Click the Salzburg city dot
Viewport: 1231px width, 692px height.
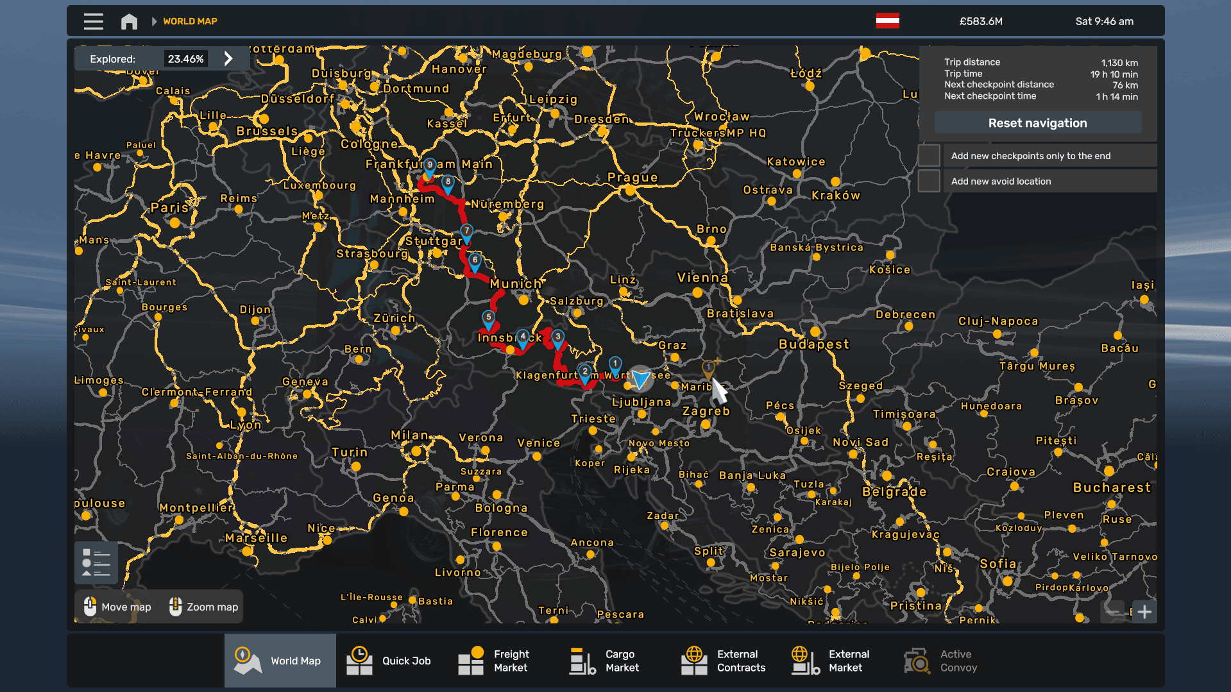pos(577,313)
